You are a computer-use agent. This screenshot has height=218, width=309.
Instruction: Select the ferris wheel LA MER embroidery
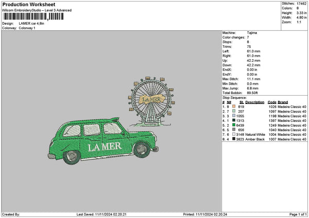click(151, 102)
